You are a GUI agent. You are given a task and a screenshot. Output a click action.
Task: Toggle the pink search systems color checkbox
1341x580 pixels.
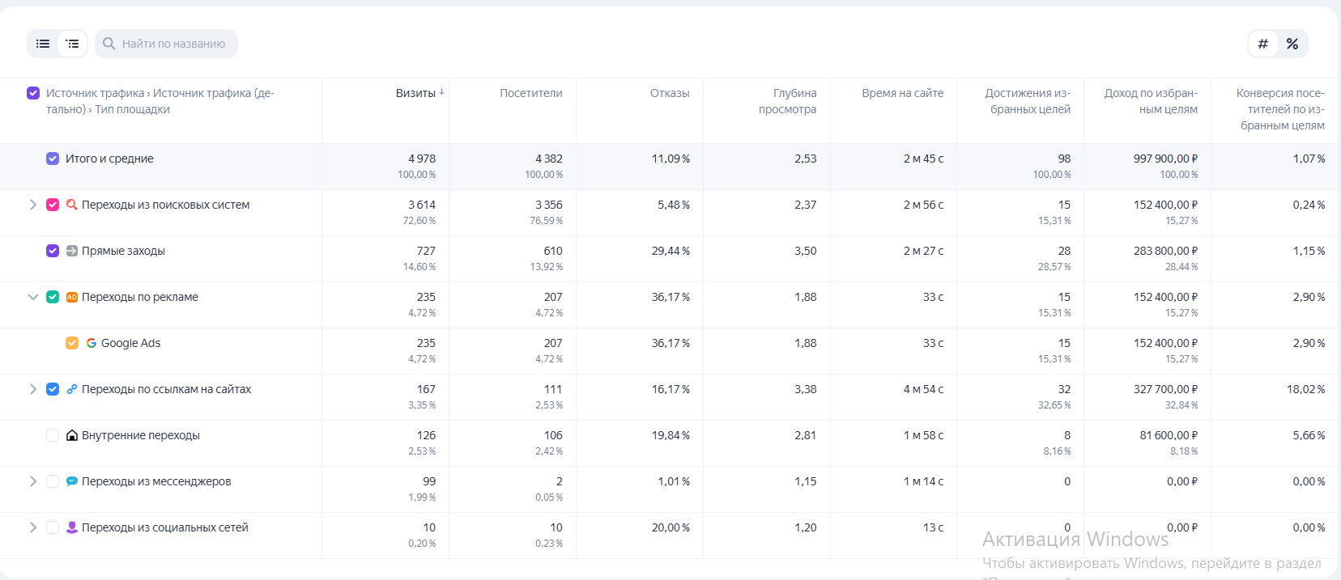click(53, 205)
